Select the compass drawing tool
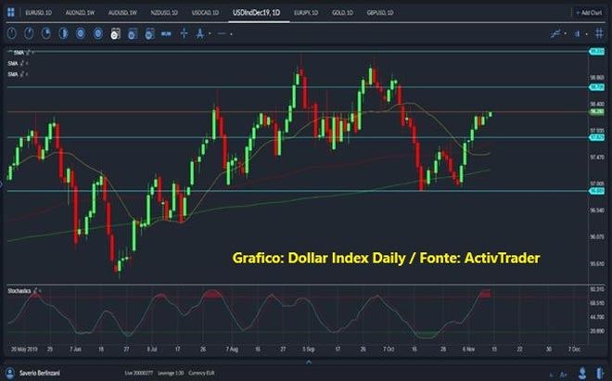This screenshot has width=612, height=381. 199,32
